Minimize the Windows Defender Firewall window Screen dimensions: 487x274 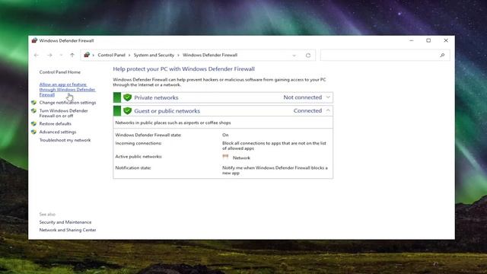(x=412, y=40)
